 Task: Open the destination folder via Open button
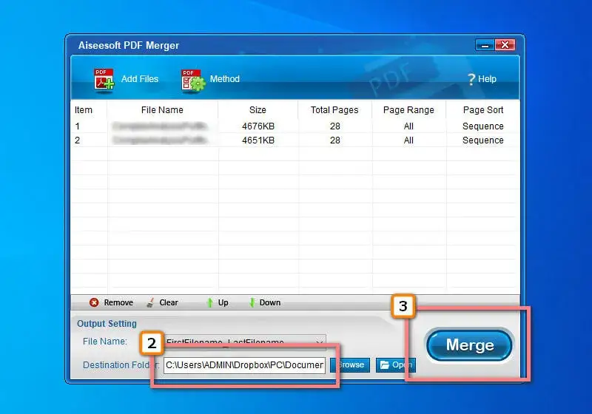[396, 364]
